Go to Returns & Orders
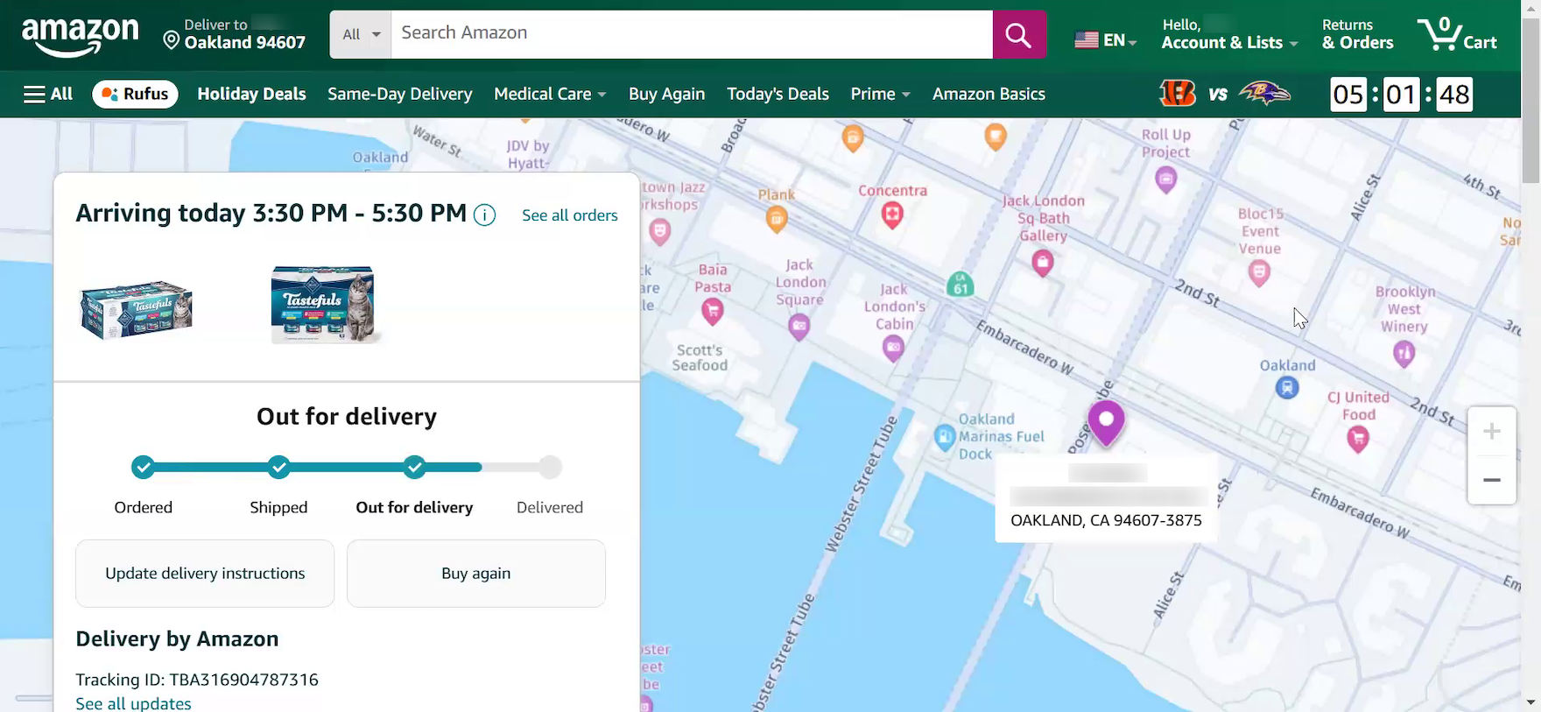This screenshot has width=1541, height=712. tap(1357, 34)
